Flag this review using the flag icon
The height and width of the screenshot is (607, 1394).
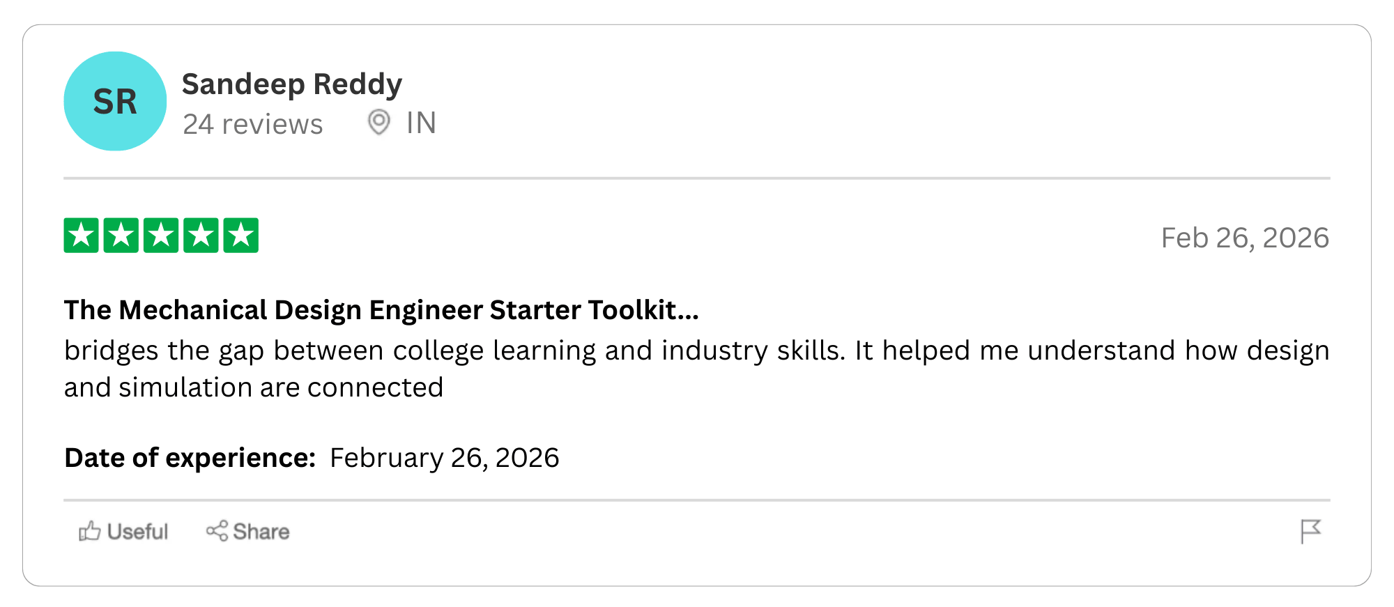point(1310,531)
